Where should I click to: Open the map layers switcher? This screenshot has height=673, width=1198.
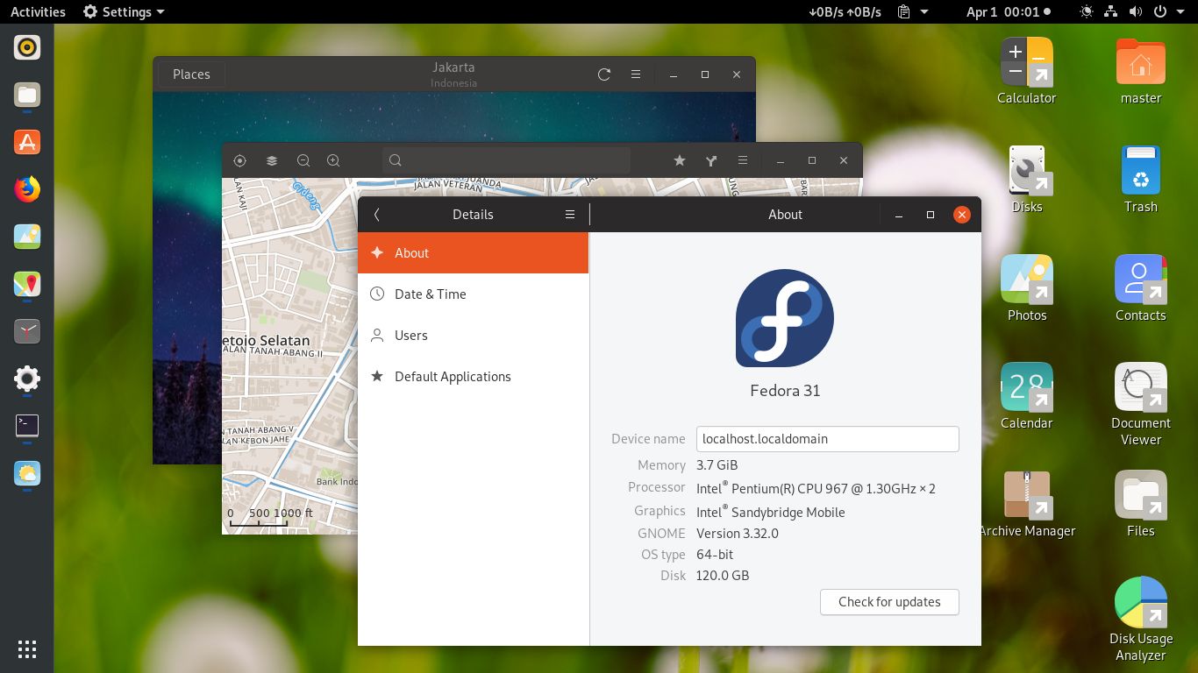coord(271,160)
